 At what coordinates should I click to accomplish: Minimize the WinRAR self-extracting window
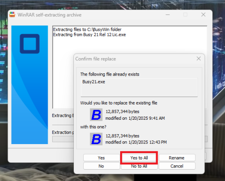pyautogui.click(x=167, y=15)
